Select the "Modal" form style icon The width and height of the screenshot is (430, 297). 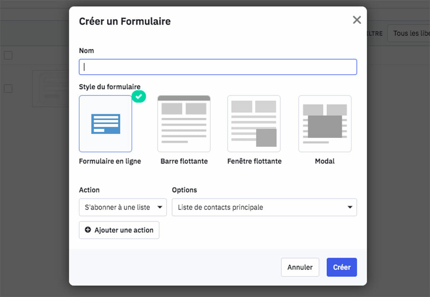coord(325,123)
